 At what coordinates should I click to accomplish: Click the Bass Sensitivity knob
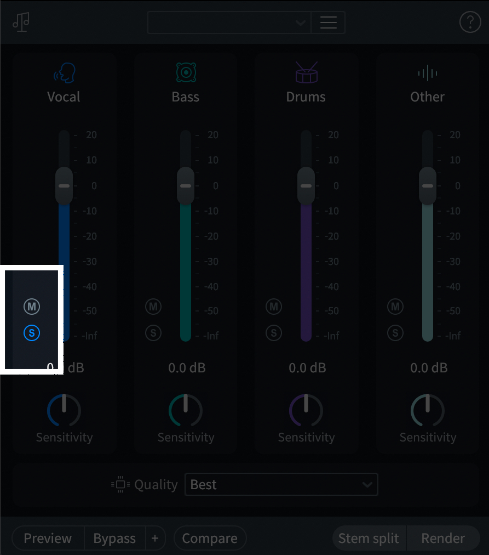click(x=186, y=410)
